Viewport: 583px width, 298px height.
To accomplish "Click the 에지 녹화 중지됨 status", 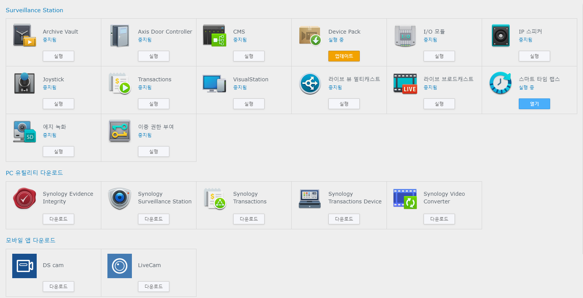I will click(x=49, y=135).
